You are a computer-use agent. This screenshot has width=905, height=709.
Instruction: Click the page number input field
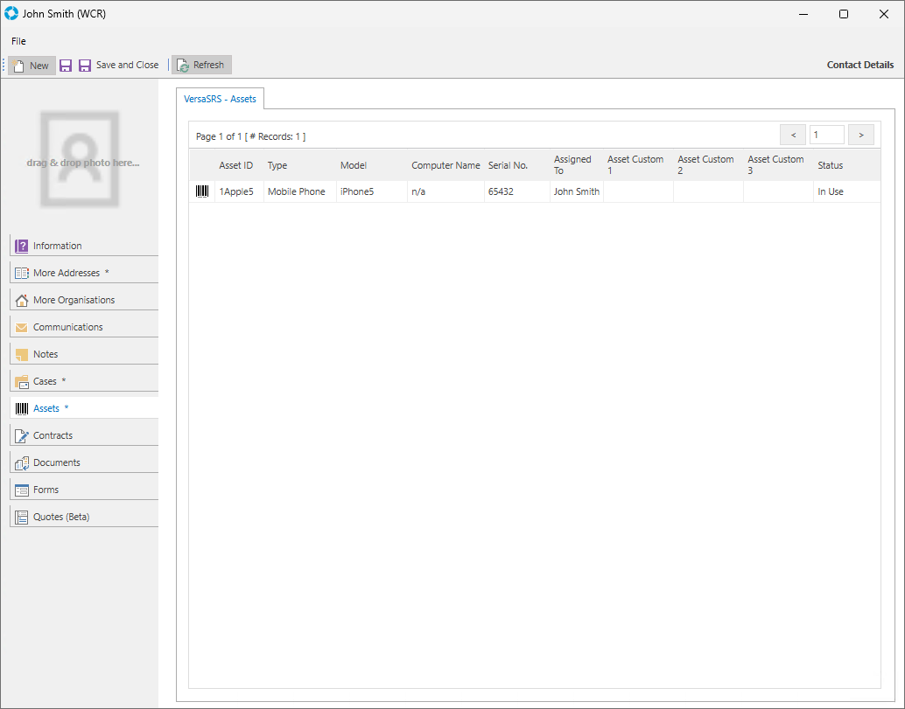[826, 135]
